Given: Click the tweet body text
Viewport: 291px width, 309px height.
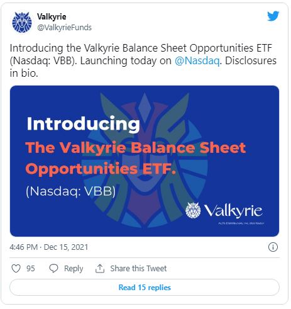Looking at the screenshot, I should pyautogui.click(x=143, y=60).
